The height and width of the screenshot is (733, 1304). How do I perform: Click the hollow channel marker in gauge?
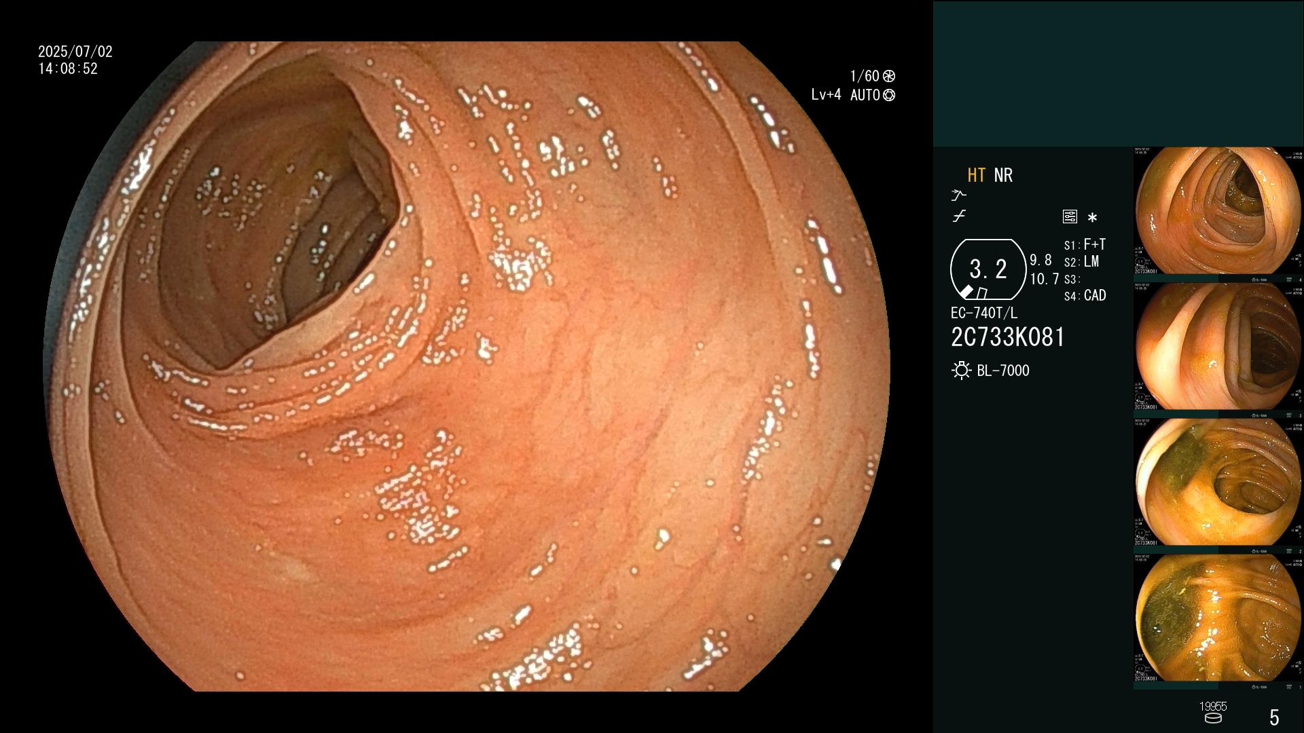coord(982,293)
